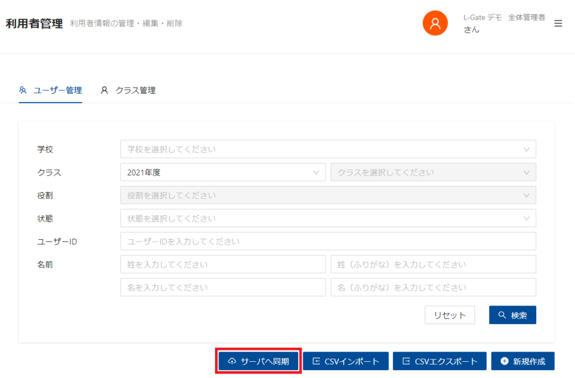Click the people icon beside ユーザー管理
The height and width of the screenshot is (378, 575).
23,90
